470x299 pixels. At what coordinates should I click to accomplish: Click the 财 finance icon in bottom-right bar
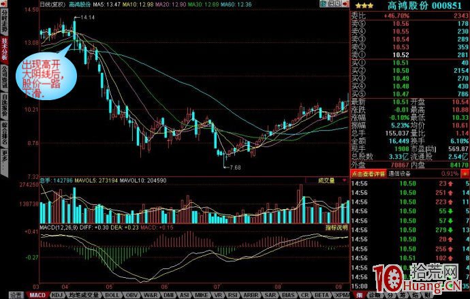click(426, 296)
